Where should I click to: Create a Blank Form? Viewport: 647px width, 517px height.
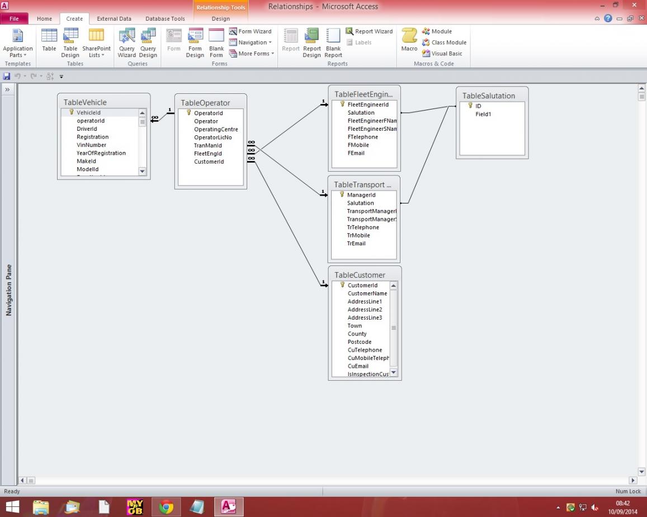pyautogui.click(x=216, y=43)
